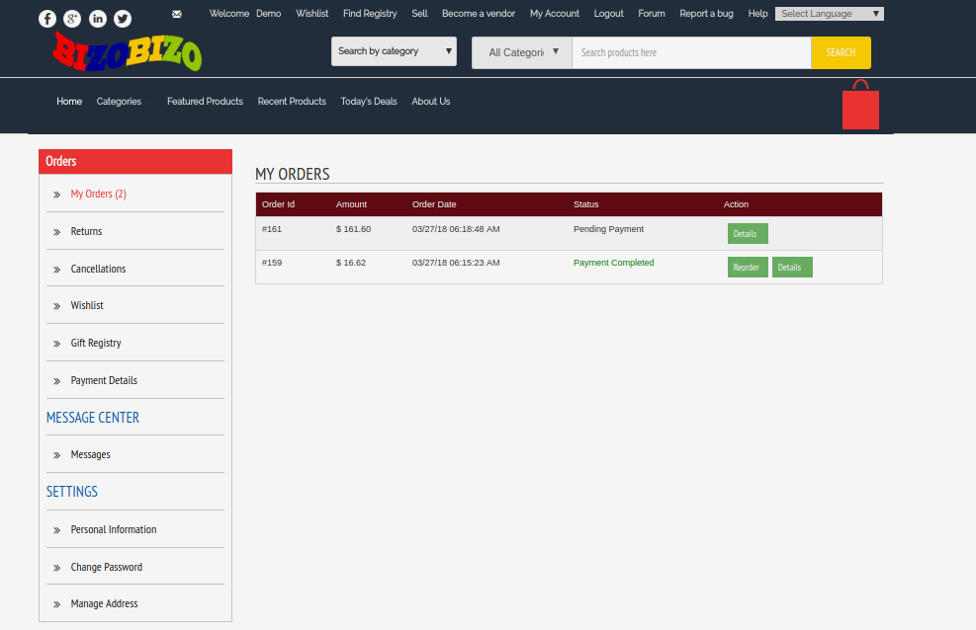Open the Search by category dropdown
Viewport: 976px width, 630px height.
[394, 51]
